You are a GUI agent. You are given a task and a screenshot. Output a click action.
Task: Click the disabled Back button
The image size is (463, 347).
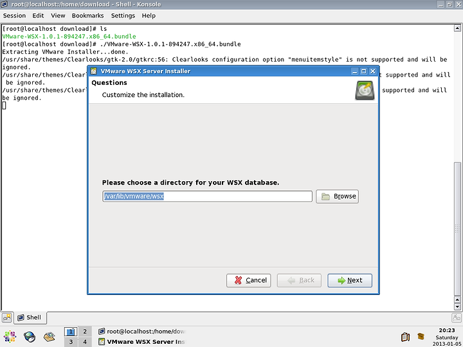(x=299, y=280)
